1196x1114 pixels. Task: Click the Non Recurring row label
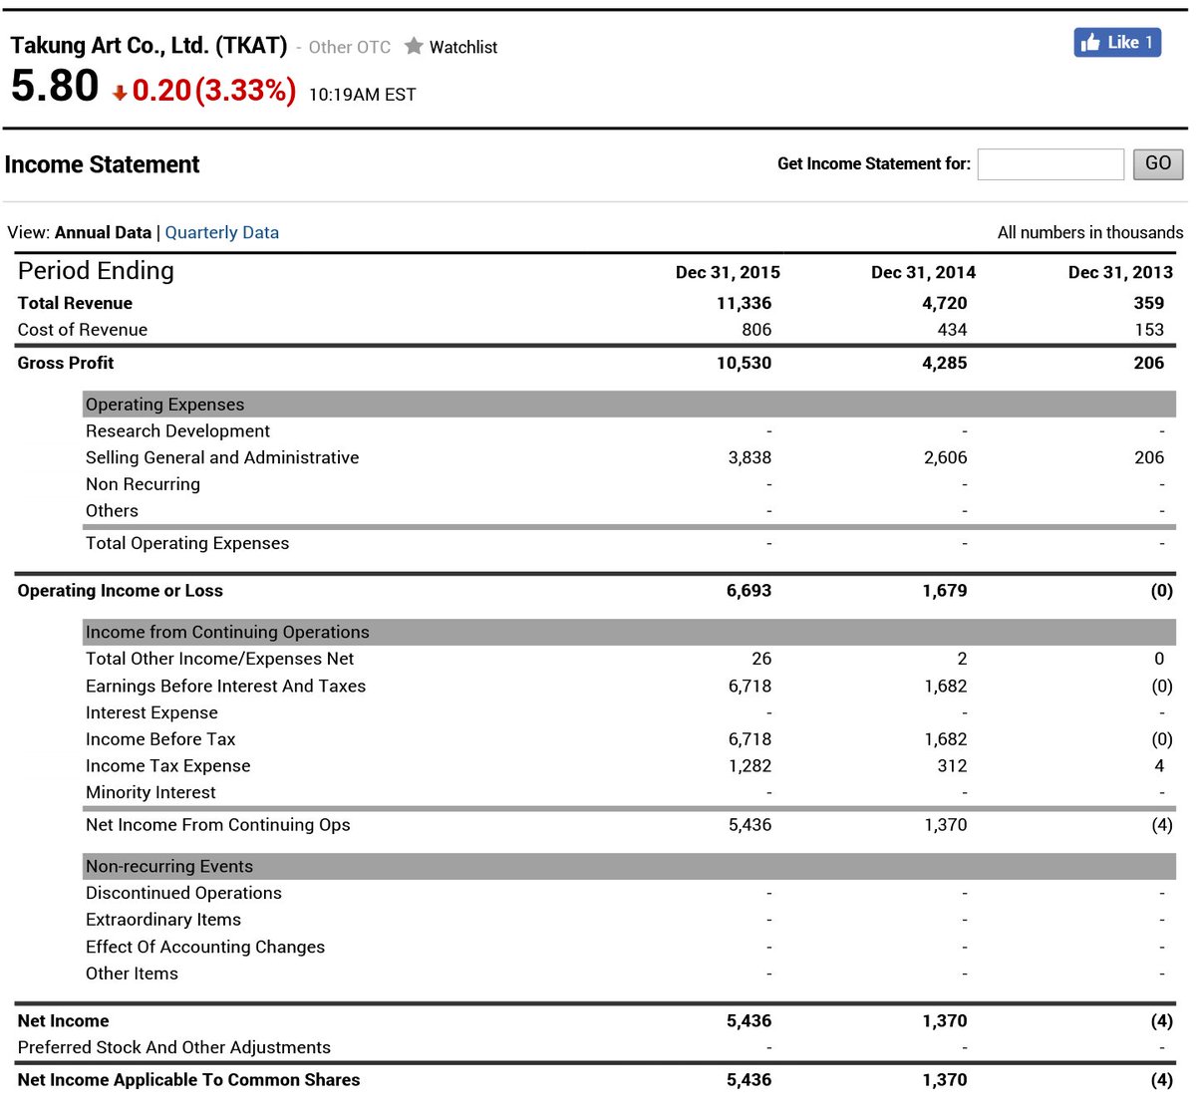pos(143,484)
